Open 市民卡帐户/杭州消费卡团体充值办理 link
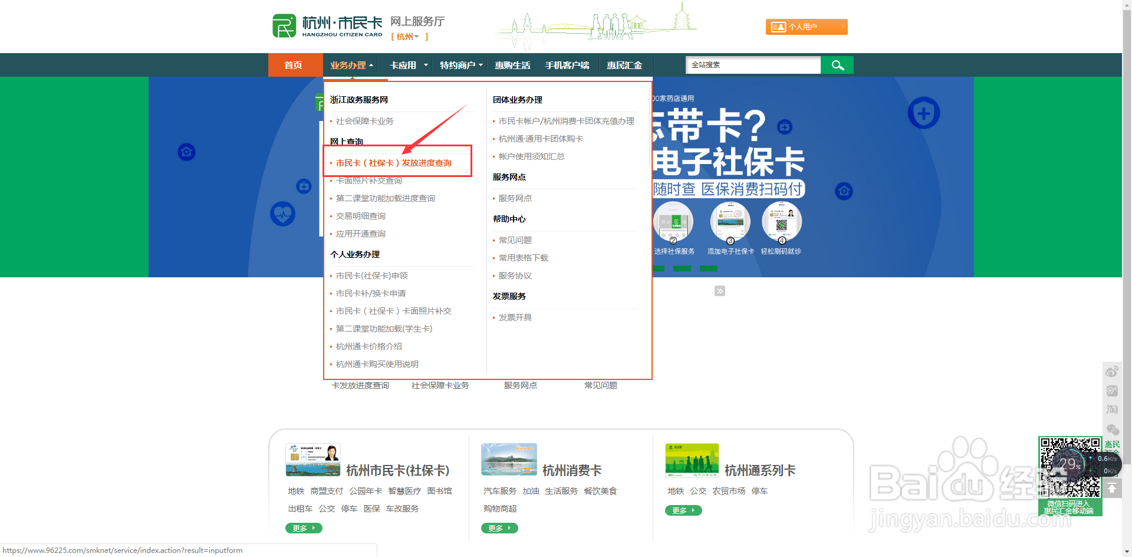The height and width of the screenshot is (557, 1132). tap(567, 121)
